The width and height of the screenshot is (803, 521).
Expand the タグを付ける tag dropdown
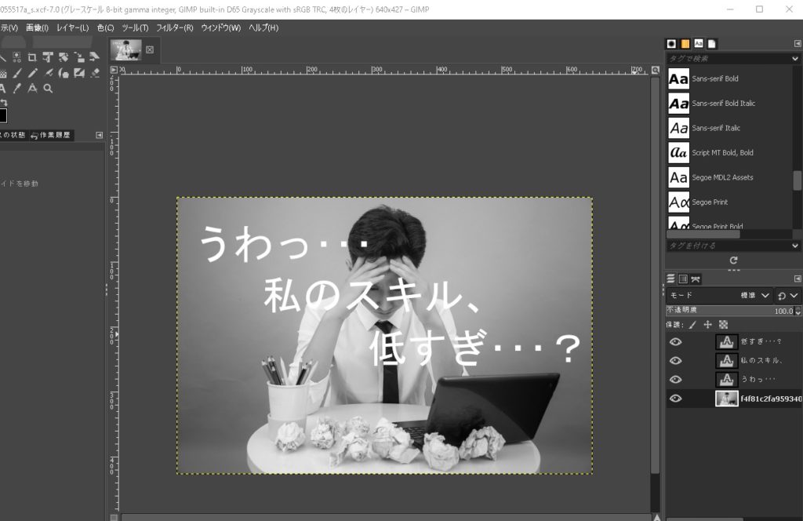[x=795, y=246]
